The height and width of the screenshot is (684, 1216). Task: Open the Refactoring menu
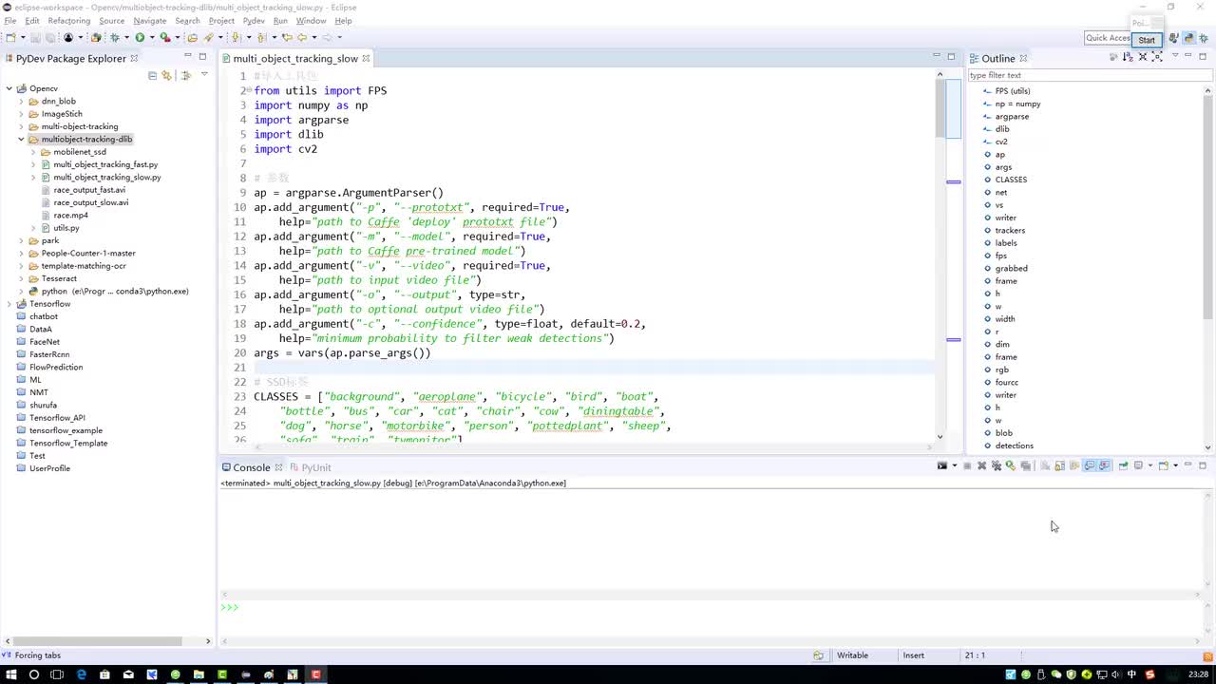point(68,21)
